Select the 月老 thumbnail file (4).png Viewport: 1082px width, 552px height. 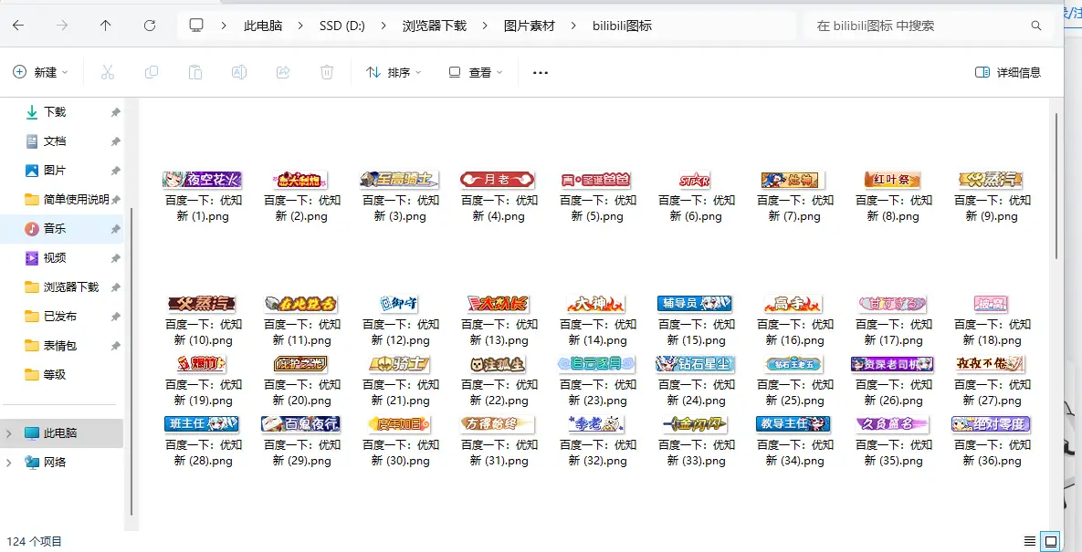click(499, 180)
